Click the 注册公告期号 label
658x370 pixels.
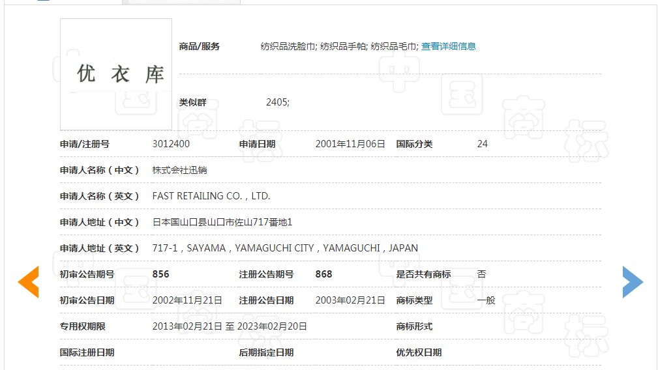(266, 274)
